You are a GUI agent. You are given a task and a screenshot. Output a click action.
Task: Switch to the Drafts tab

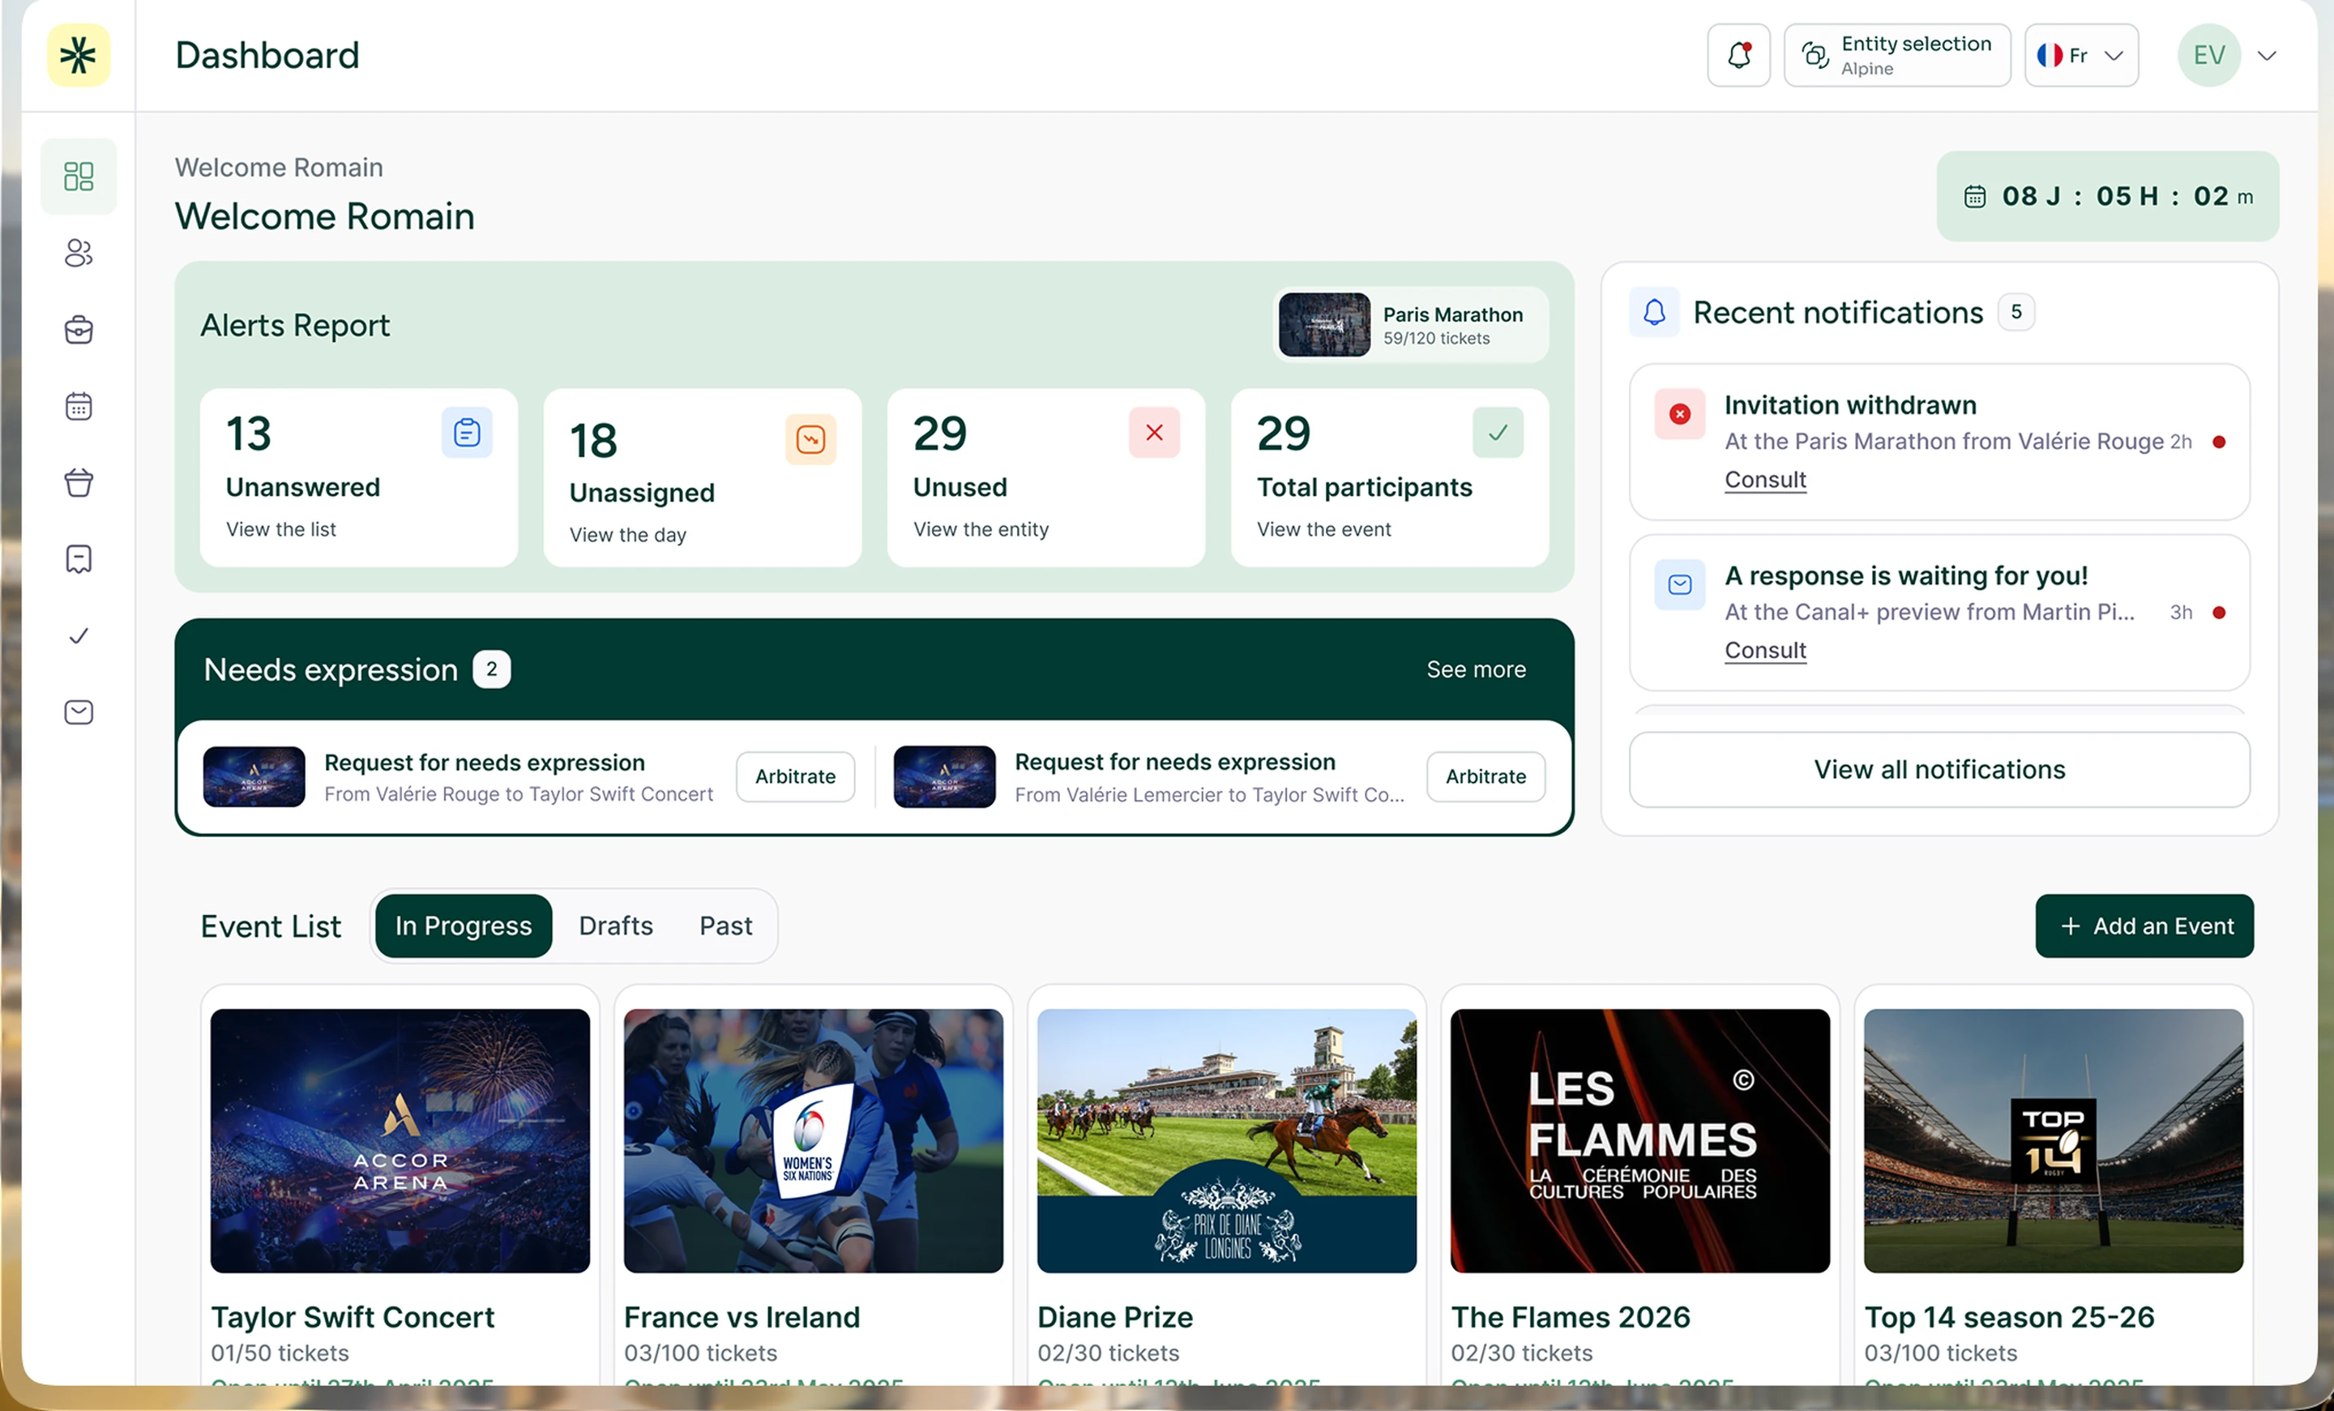point(616,926)
